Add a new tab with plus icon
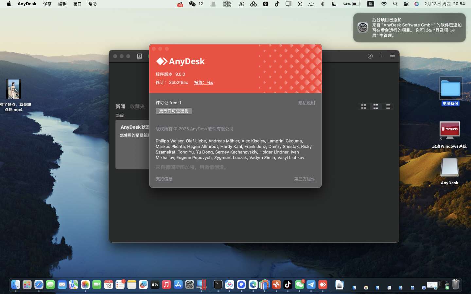471x294 pixels. [381, 56]
